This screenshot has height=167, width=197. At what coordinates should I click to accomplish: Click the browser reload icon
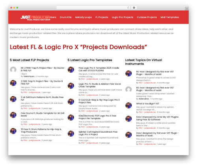pos(128,8)
